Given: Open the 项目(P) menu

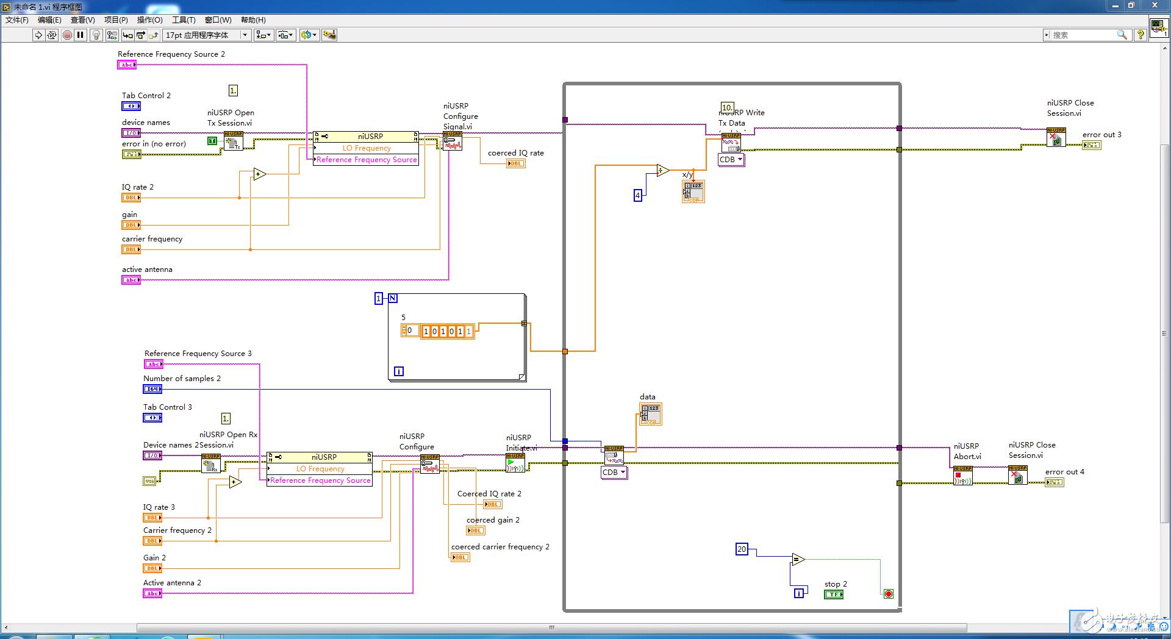Looking at the screenshot, I should pos(116,20).
